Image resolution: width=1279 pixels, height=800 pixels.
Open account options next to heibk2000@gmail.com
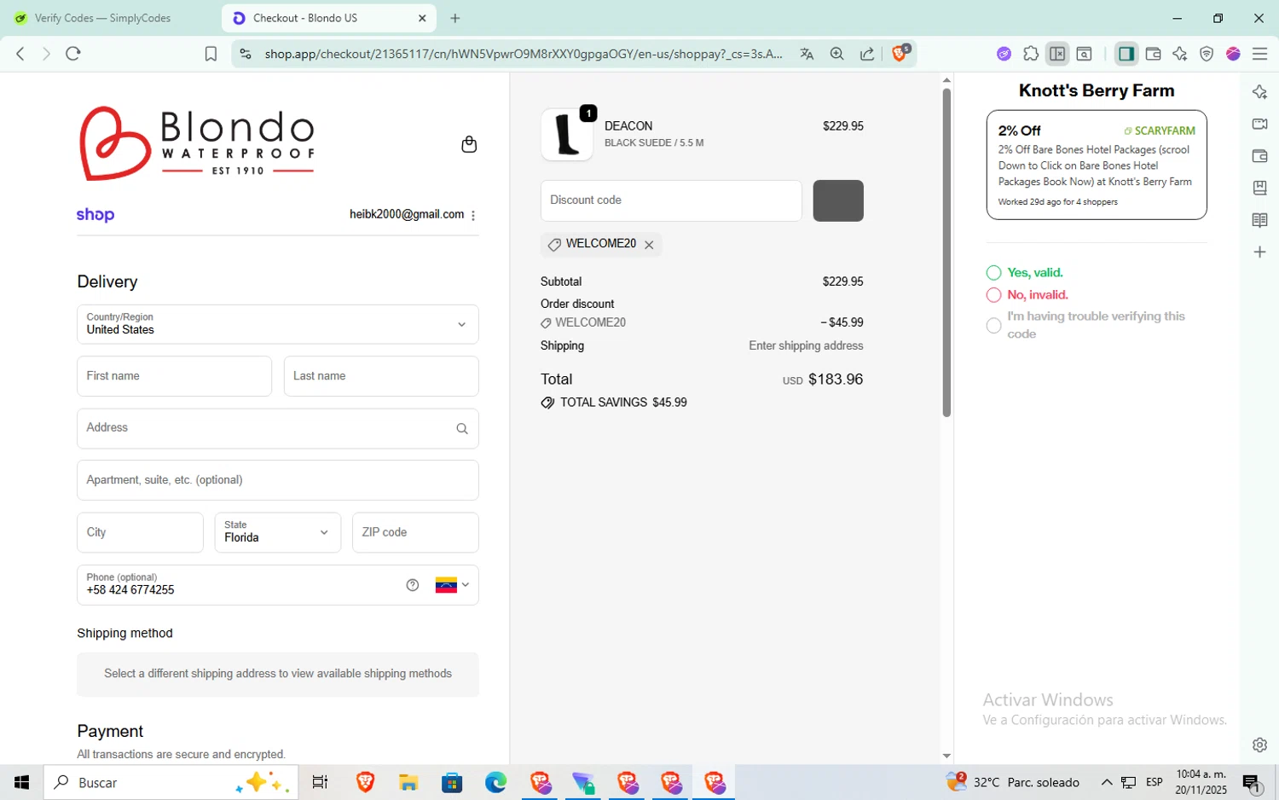pos(473,215)
